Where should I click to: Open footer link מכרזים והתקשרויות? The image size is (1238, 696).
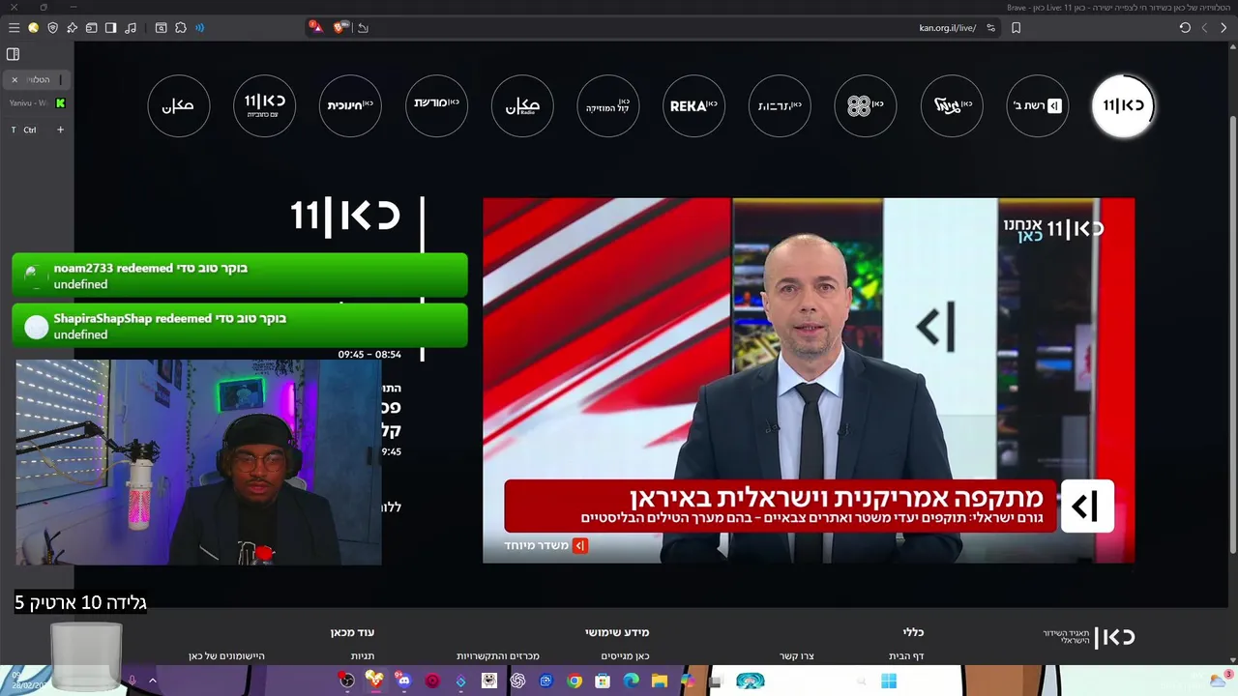498,655
